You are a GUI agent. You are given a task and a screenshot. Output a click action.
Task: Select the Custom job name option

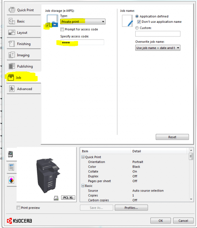coord(137,28)
